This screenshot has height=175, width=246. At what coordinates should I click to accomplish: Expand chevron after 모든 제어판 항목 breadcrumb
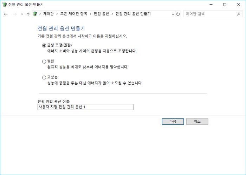pos(91,14)
